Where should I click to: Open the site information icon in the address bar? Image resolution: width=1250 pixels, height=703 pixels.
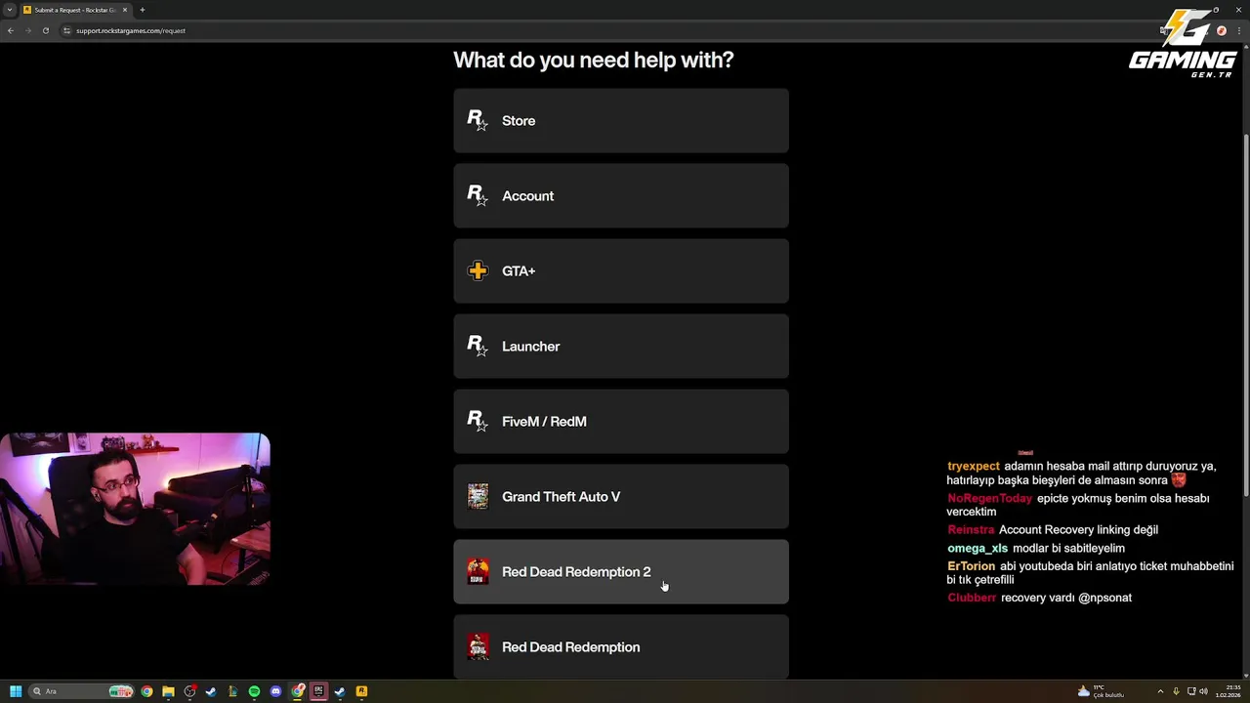[x=67, y=30]
